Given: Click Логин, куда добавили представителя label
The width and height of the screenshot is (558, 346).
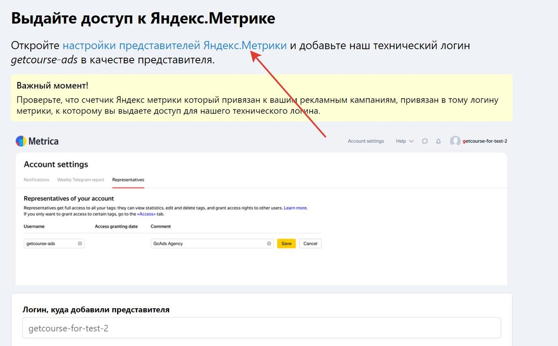Looking at the screenshot, I should pyautogui.click(x=96, y=310).
